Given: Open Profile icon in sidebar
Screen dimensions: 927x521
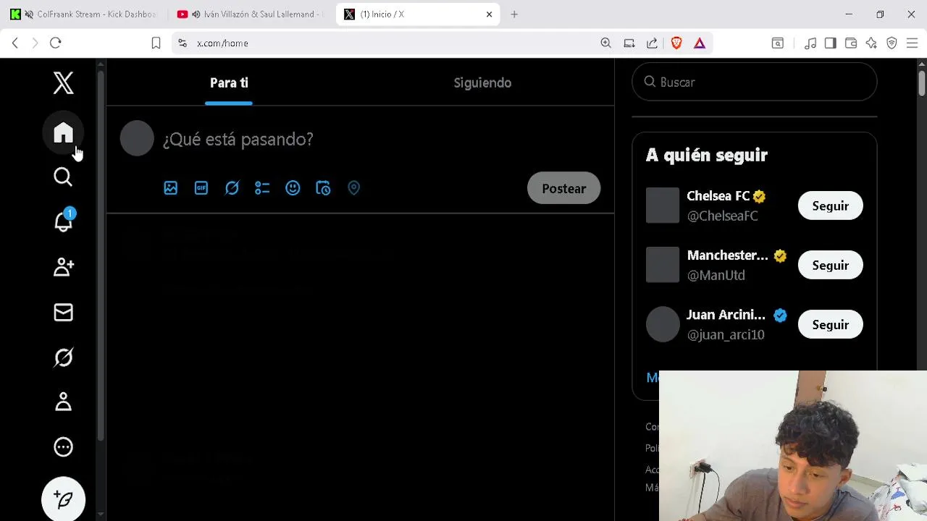Looking at the screenshot, I should tap(63, 402).
